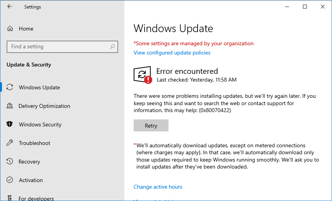Click the Home house icon
This screenshot has height=201, width=332.
click(10, 29)
